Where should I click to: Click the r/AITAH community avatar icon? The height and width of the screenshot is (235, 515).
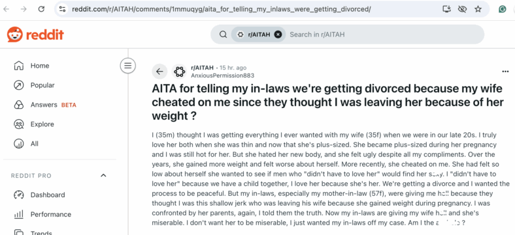179,72
